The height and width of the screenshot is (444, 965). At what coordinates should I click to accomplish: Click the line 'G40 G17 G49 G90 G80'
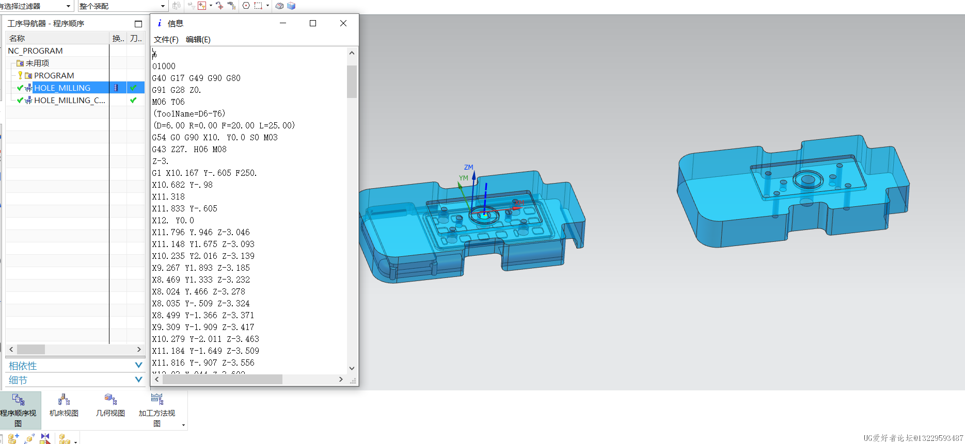pos(196,78)
